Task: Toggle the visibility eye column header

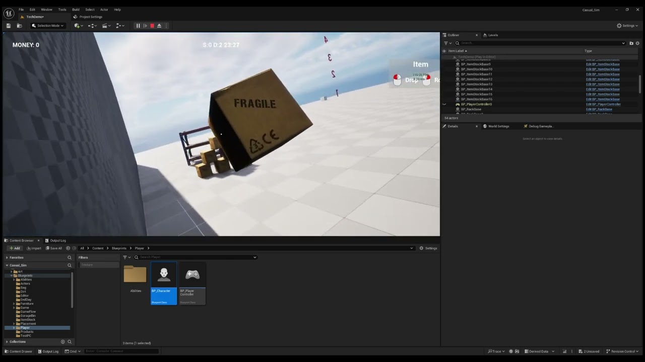Action: coord(444,51)
